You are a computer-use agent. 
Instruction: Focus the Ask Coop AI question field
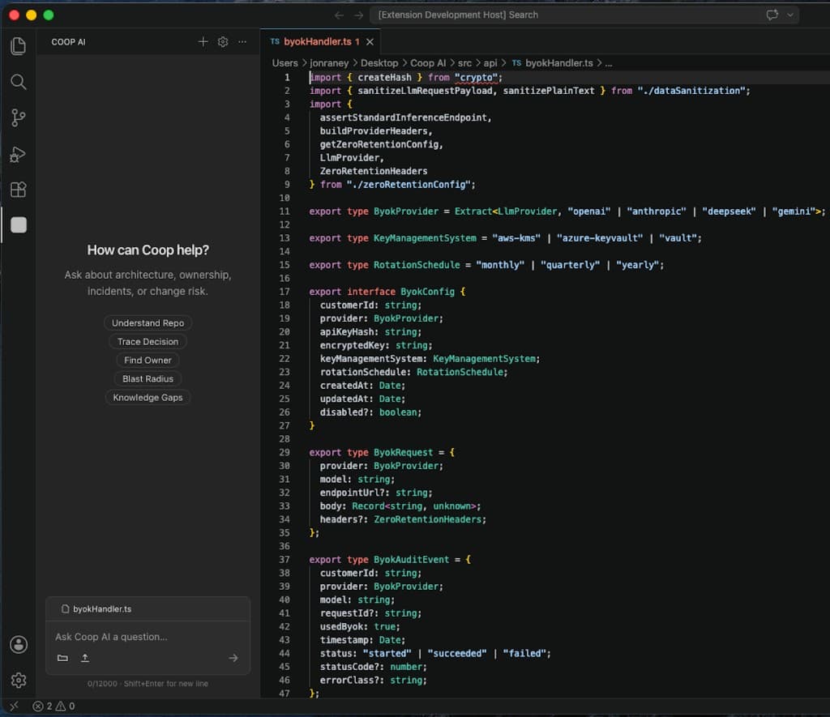point(148,637)
